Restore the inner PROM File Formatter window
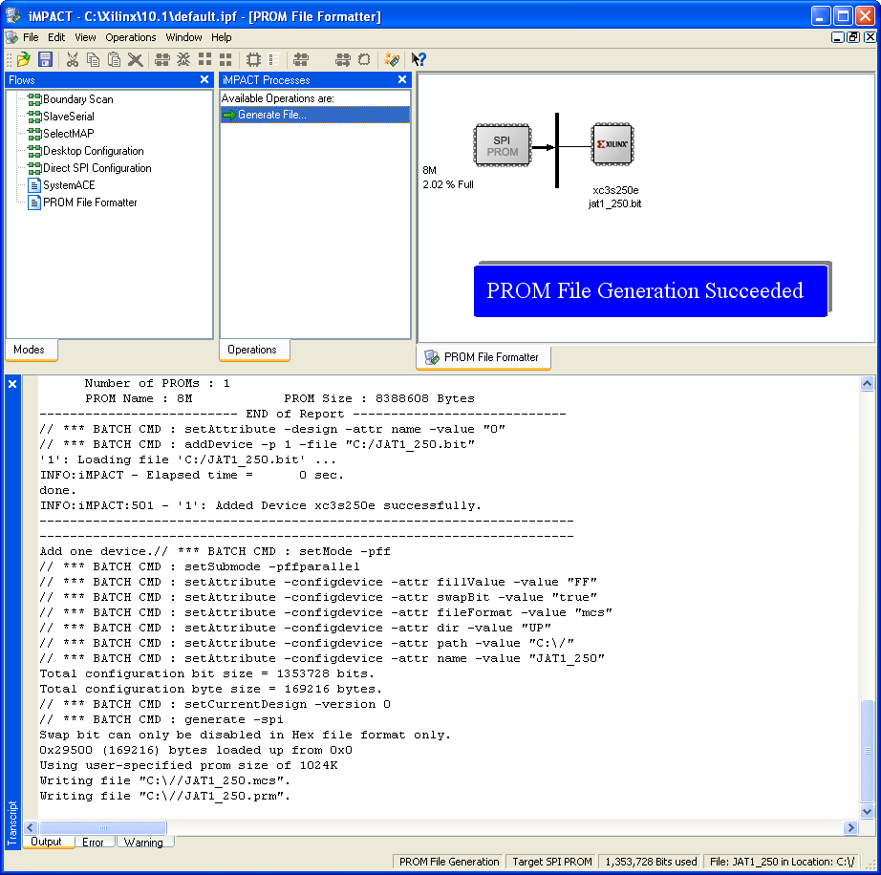Viewport: 881px width, 875px height. click(x=853, y=37)
